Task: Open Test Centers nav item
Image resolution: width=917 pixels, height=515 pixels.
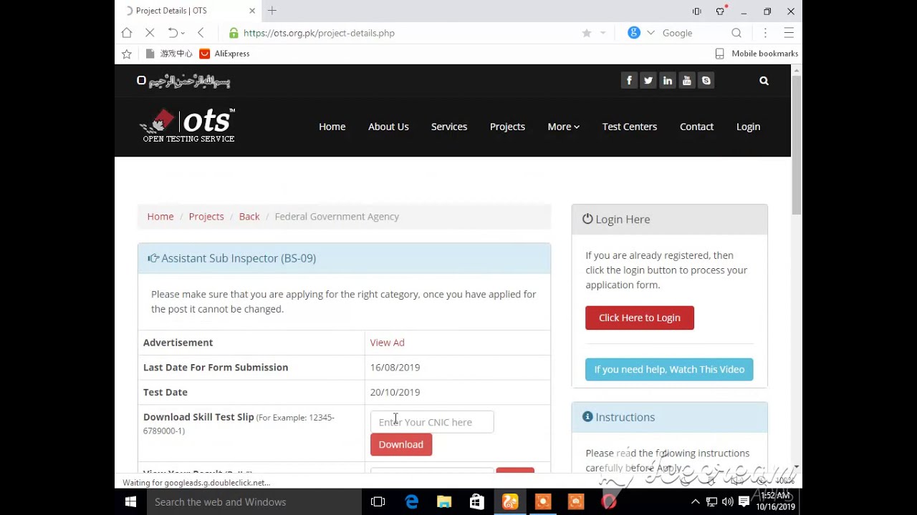Action: tap(630, 127)
